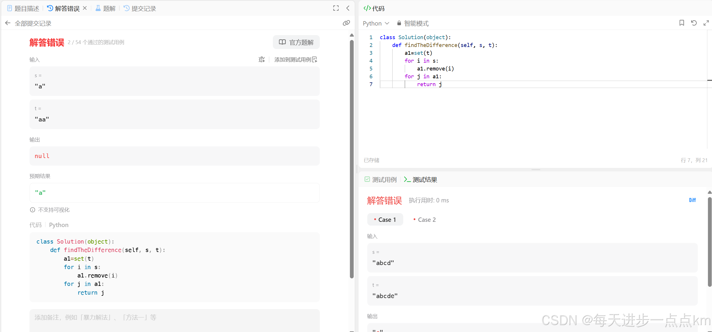
Task: Close the 解答错误 tab
Action: (85, 8)
